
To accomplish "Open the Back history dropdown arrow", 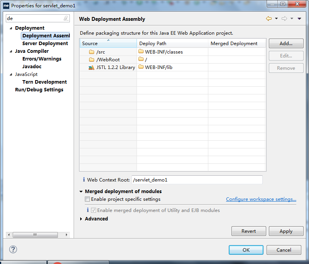I will (276, 18).
